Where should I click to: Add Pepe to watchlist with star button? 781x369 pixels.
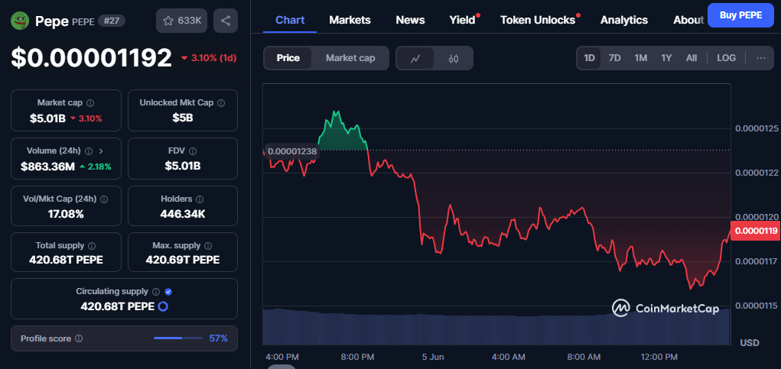182,21
